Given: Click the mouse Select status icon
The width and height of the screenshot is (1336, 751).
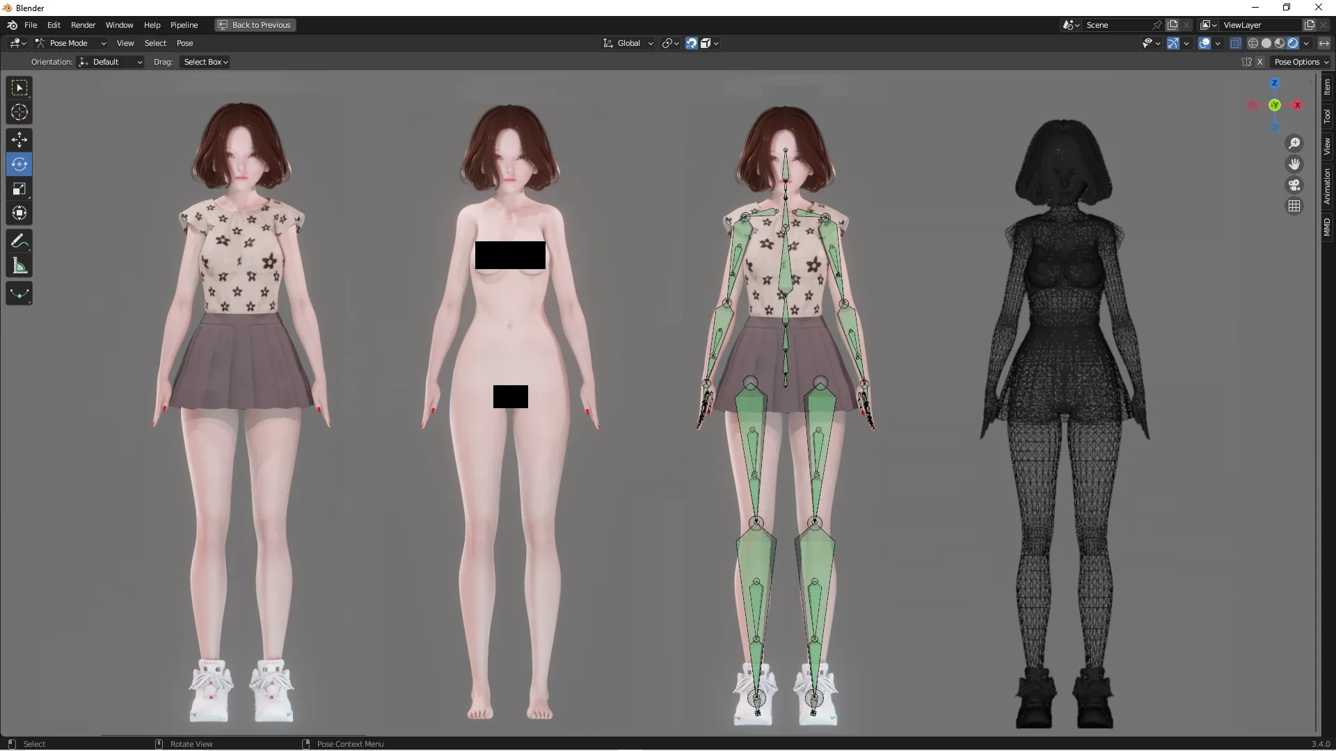Looking at the screenshot, I should [11, 744].
